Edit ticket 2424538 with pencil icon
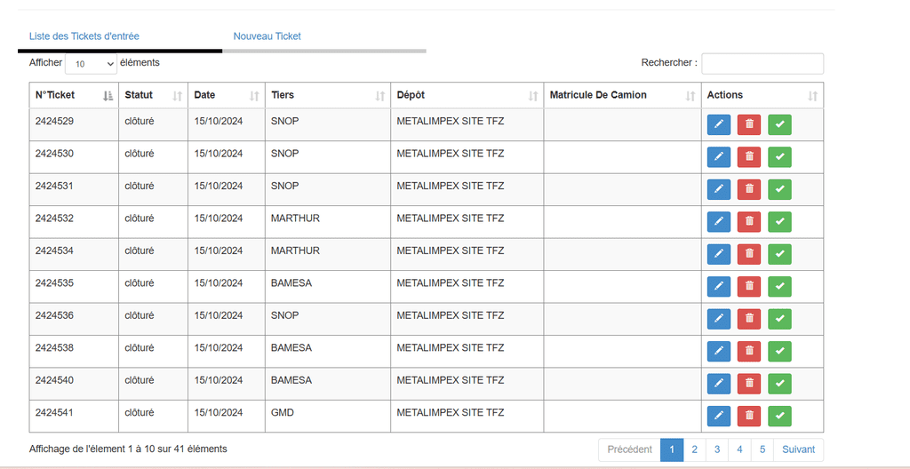 tap(718, 352)
